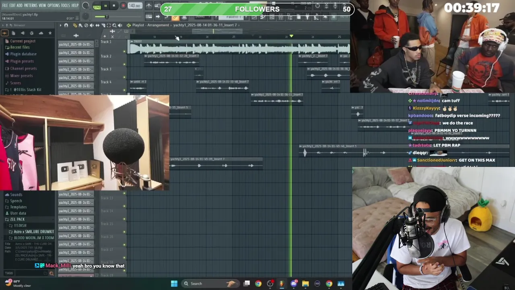Open the OPTIONS menu
Screen dimensions: 515x290
[54, 5]
